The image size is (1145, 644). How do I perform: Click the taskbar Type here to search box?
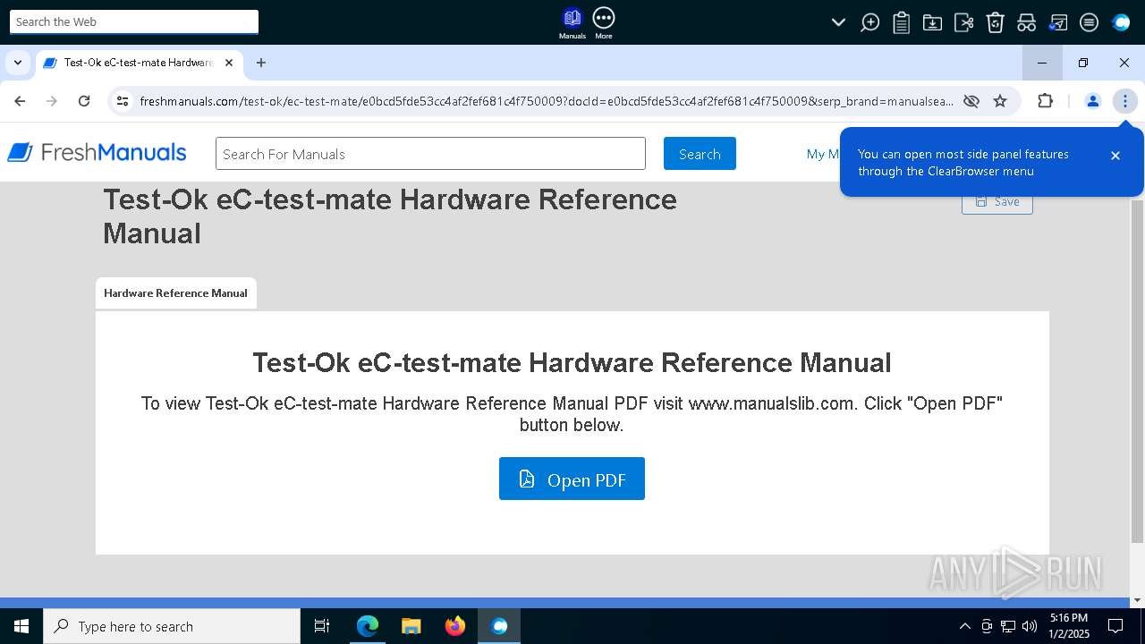pyautogui.click(x=172, y=626)
